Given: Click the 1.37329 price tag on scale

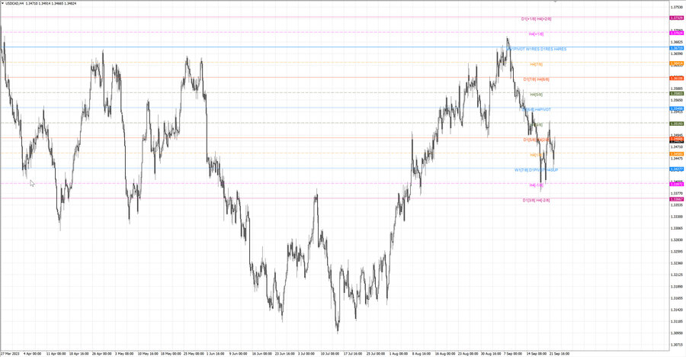Looking at the screenshot, I should tap(676, 18).
